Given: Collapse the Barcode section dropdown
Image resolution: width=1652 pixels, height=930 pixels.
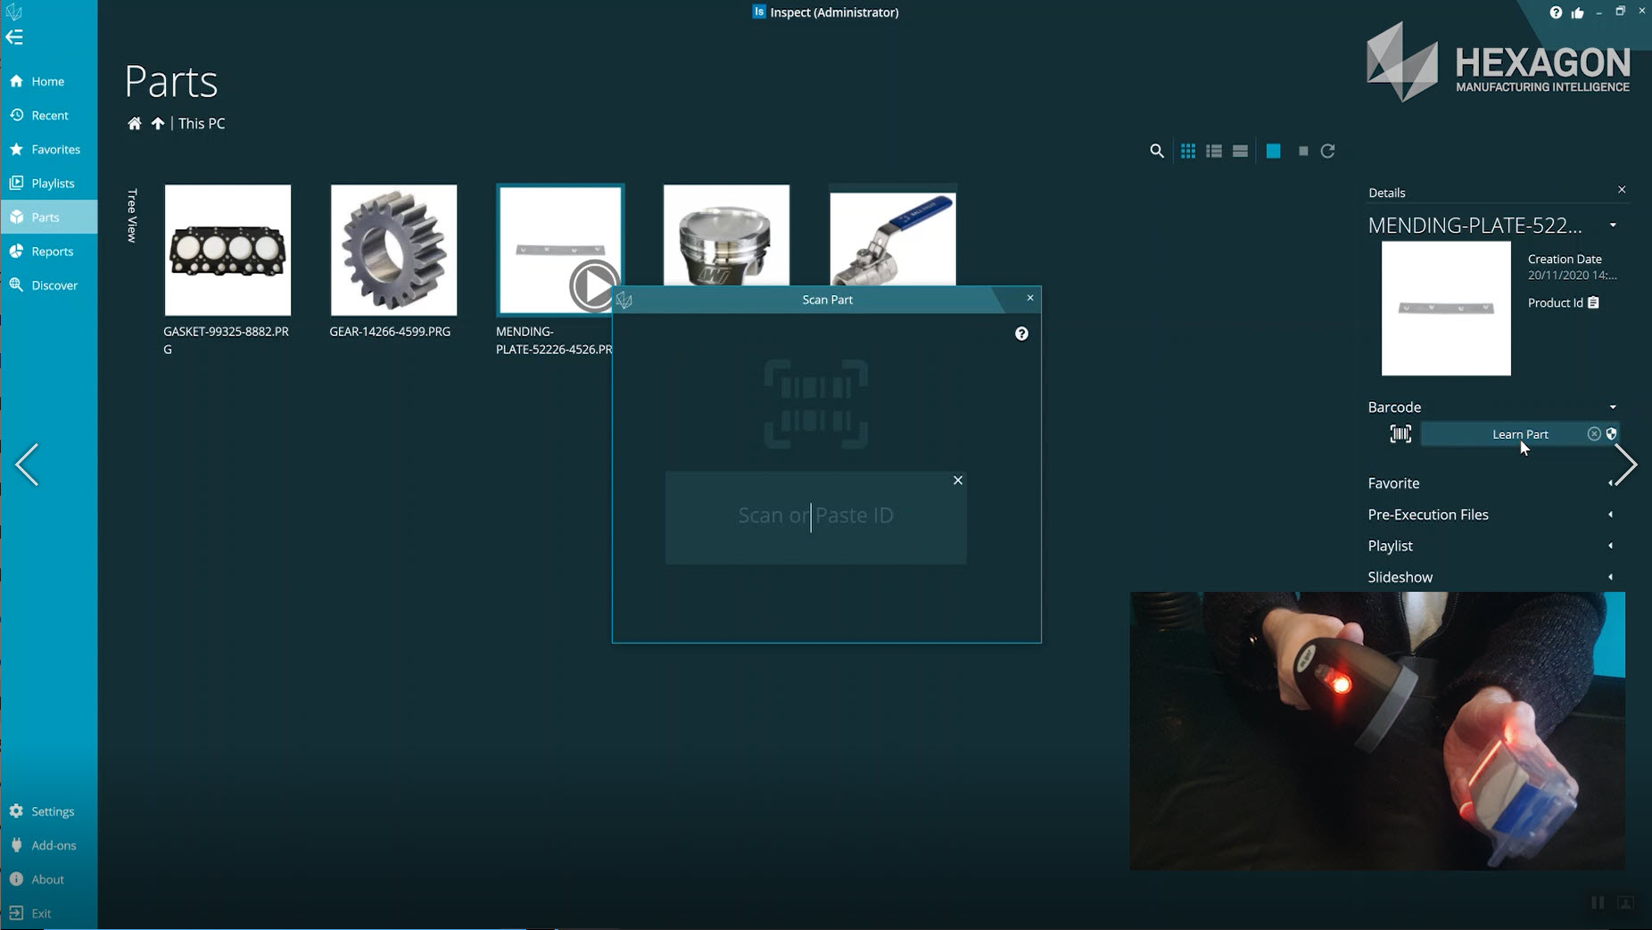Looking at the screenshot, I should (1612, 407).
